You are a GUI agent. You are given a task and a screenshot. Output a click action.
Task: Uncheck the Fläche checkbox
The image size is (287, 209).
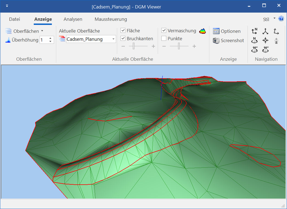tap(123, 31)
